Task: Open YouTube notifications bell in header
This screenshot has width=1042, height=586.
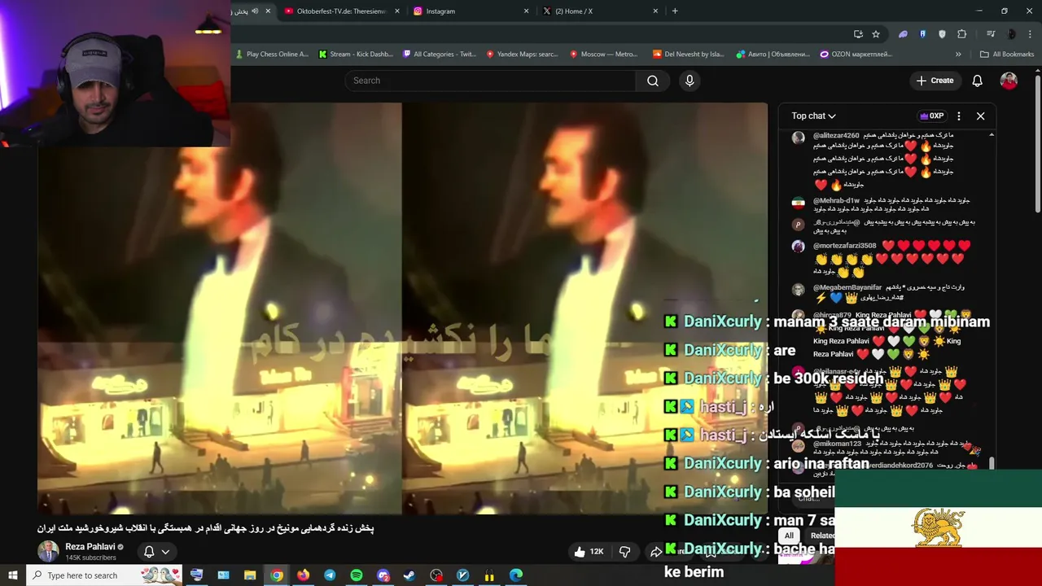Action: 977,81
